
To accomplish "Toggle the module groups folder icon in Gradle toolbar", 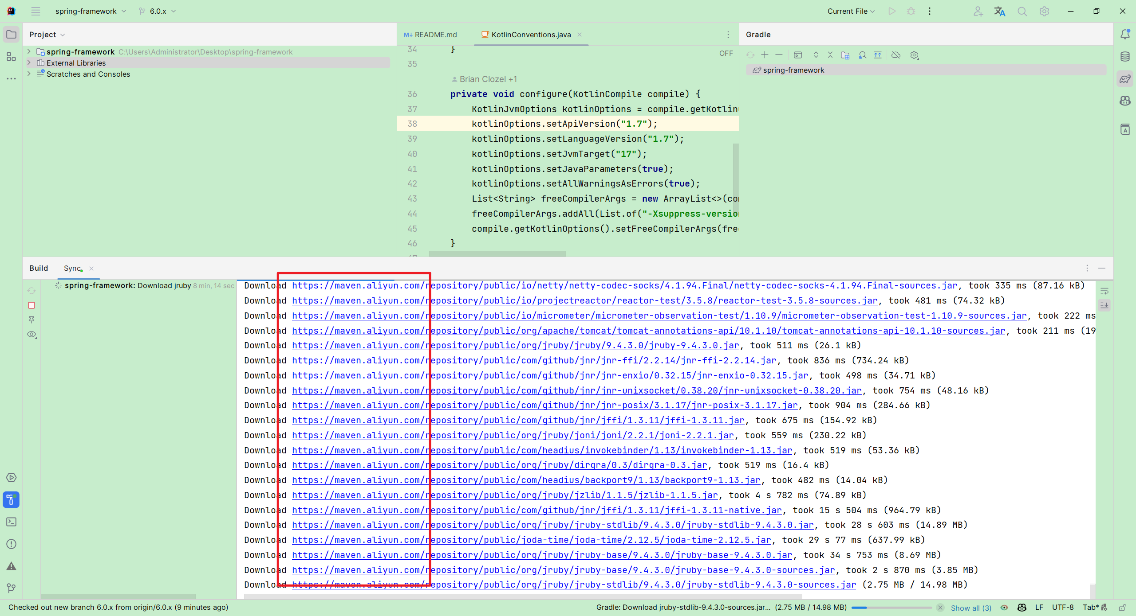I will [845, 55].
